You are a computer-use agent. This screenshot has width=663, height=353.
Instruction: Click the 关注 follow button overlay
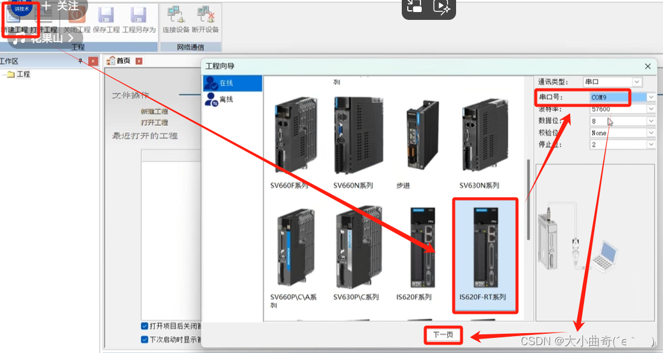[61, 5]
